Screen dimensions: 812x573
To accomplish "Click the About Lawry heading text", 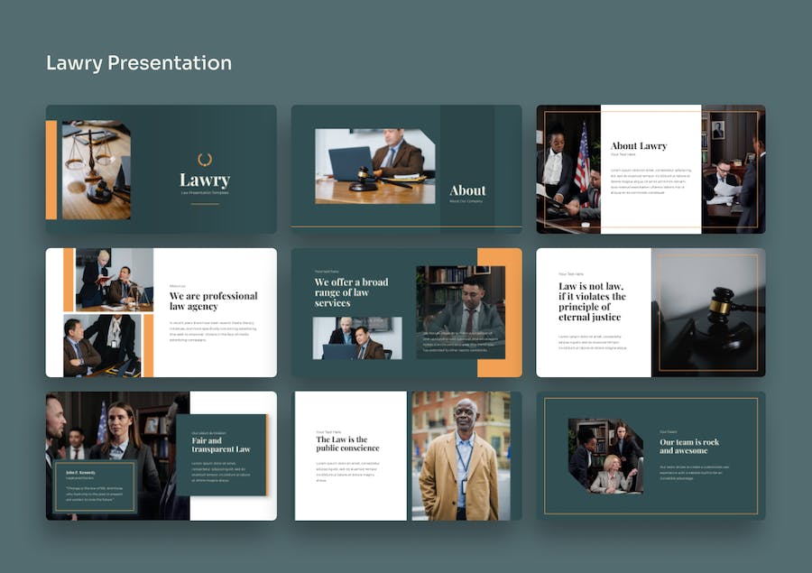I will coord(639,146).
